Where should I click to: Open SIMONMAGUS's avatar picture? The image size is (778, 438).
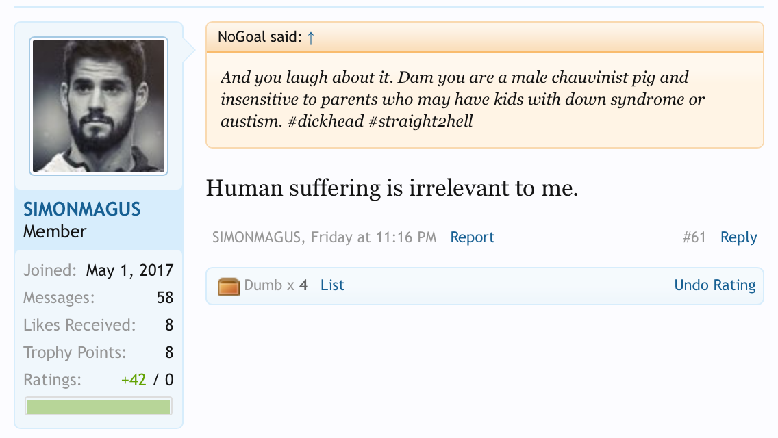[x=99, y=106]
